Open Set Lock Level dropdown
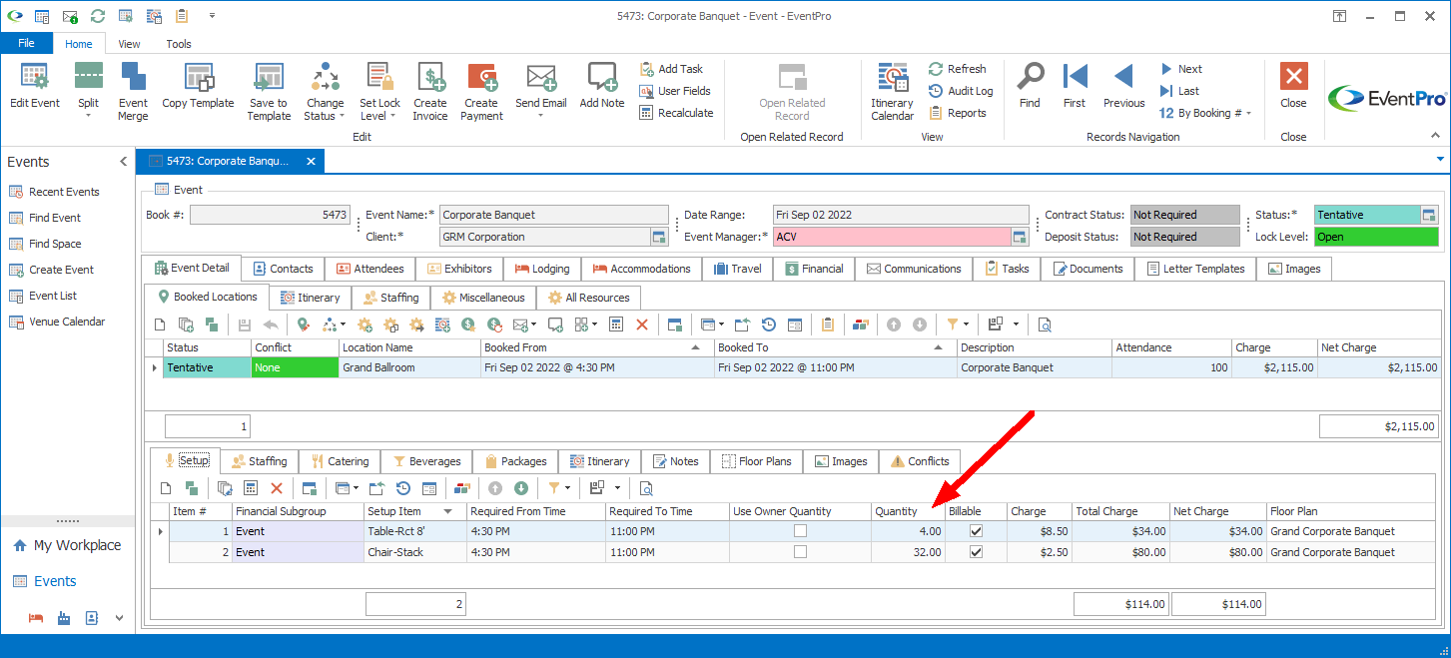1451x658 pixels. (x=392, y=116)
